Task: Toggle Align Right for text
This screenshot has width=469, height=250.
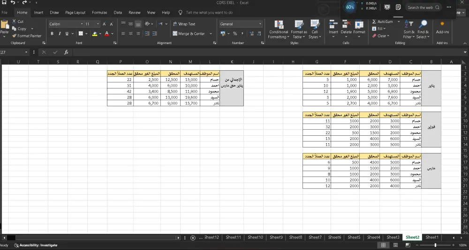Action: tap(138, 34)
